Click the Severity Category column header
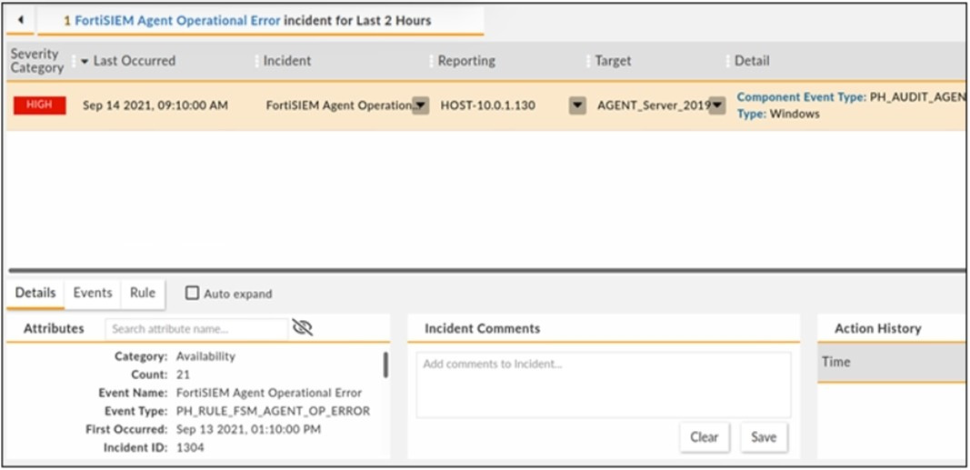 36,61
